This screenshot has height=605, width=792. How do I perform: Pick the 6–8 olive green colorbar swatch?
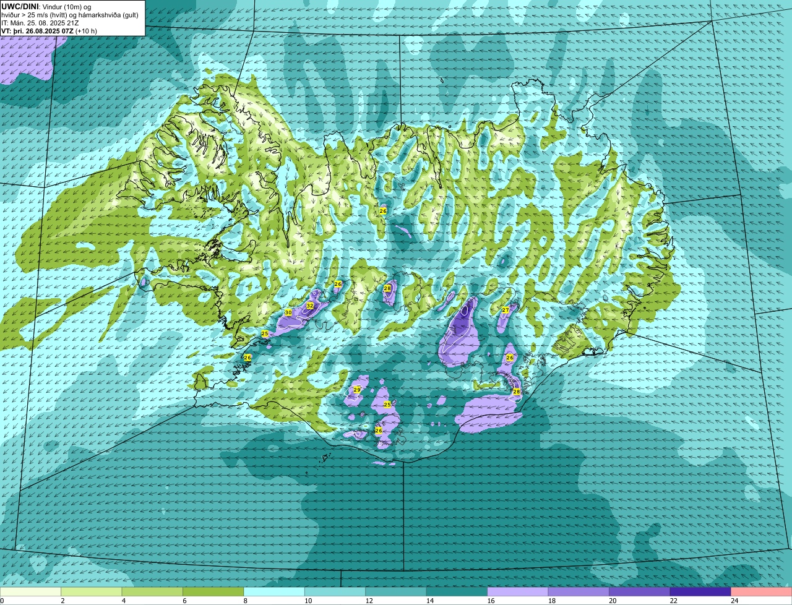213,591
